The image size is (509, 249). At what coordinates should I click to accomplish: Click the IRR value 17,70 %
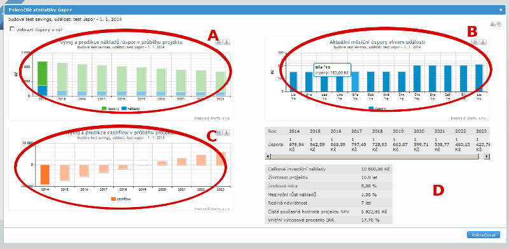point(370,220)
